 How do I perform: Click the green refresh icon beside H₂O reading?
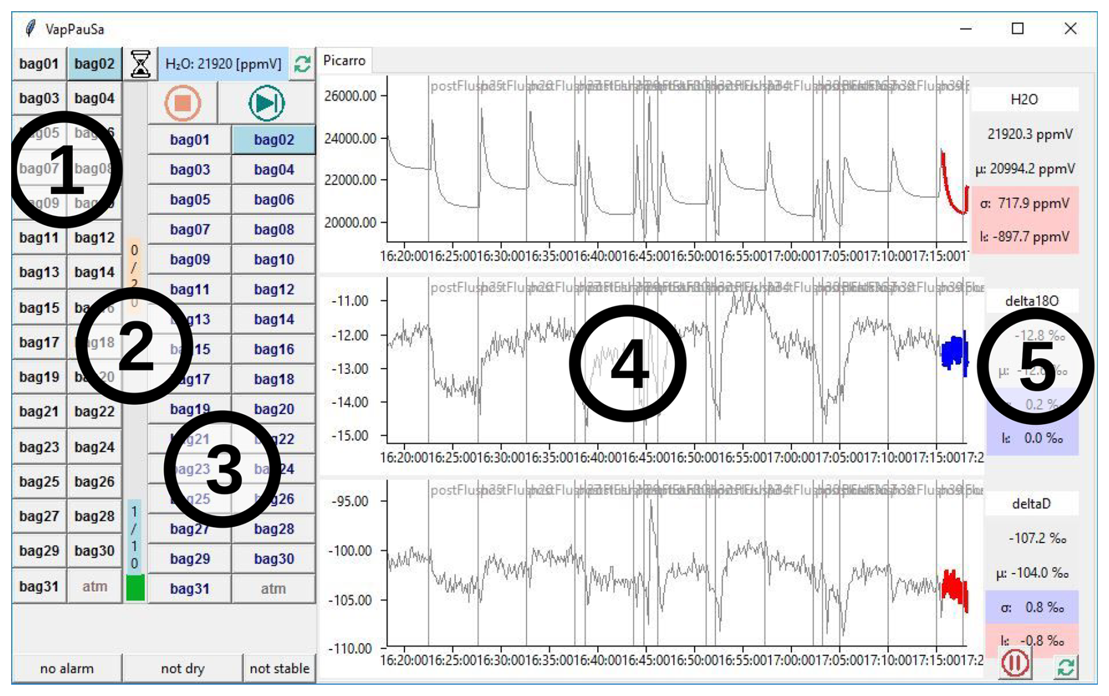[302, 64]
